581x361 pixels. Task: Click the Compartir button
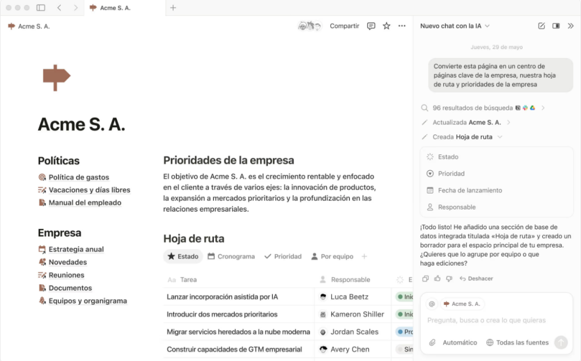(x=344, y=26)
